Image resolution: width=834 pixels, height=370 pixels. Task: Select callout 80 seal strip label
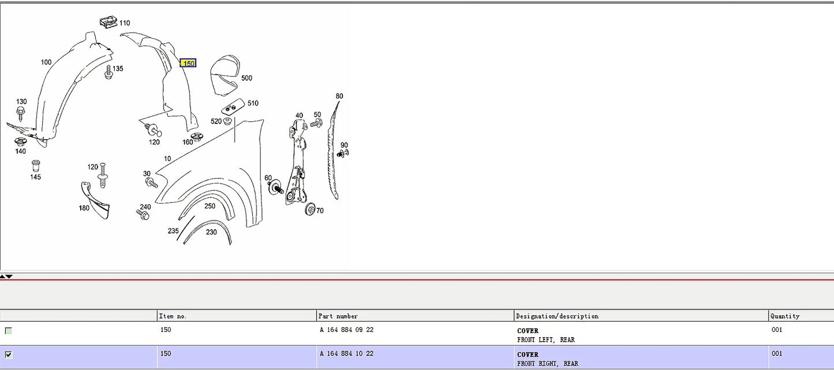(x=339, y=96)
